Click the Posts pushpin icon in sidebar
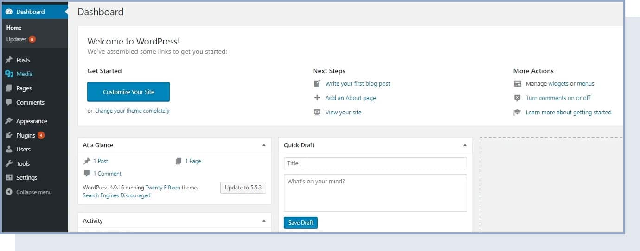Screen dimensions: 640x251 tap(9, 60)
